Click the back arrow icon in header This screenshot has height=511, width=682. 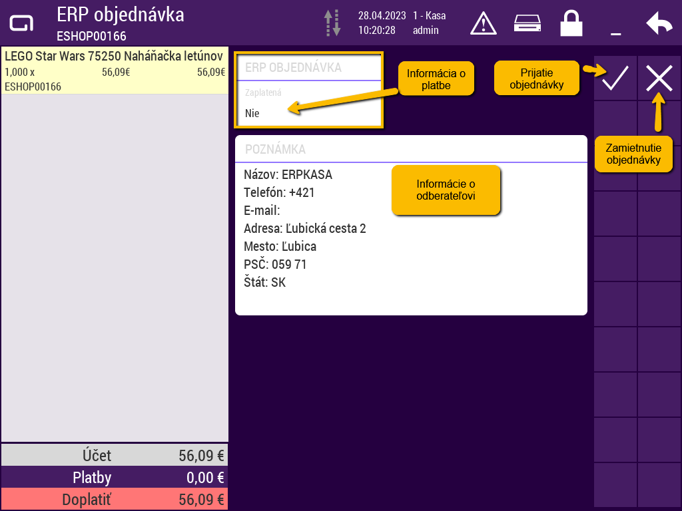tap(659, 24)
